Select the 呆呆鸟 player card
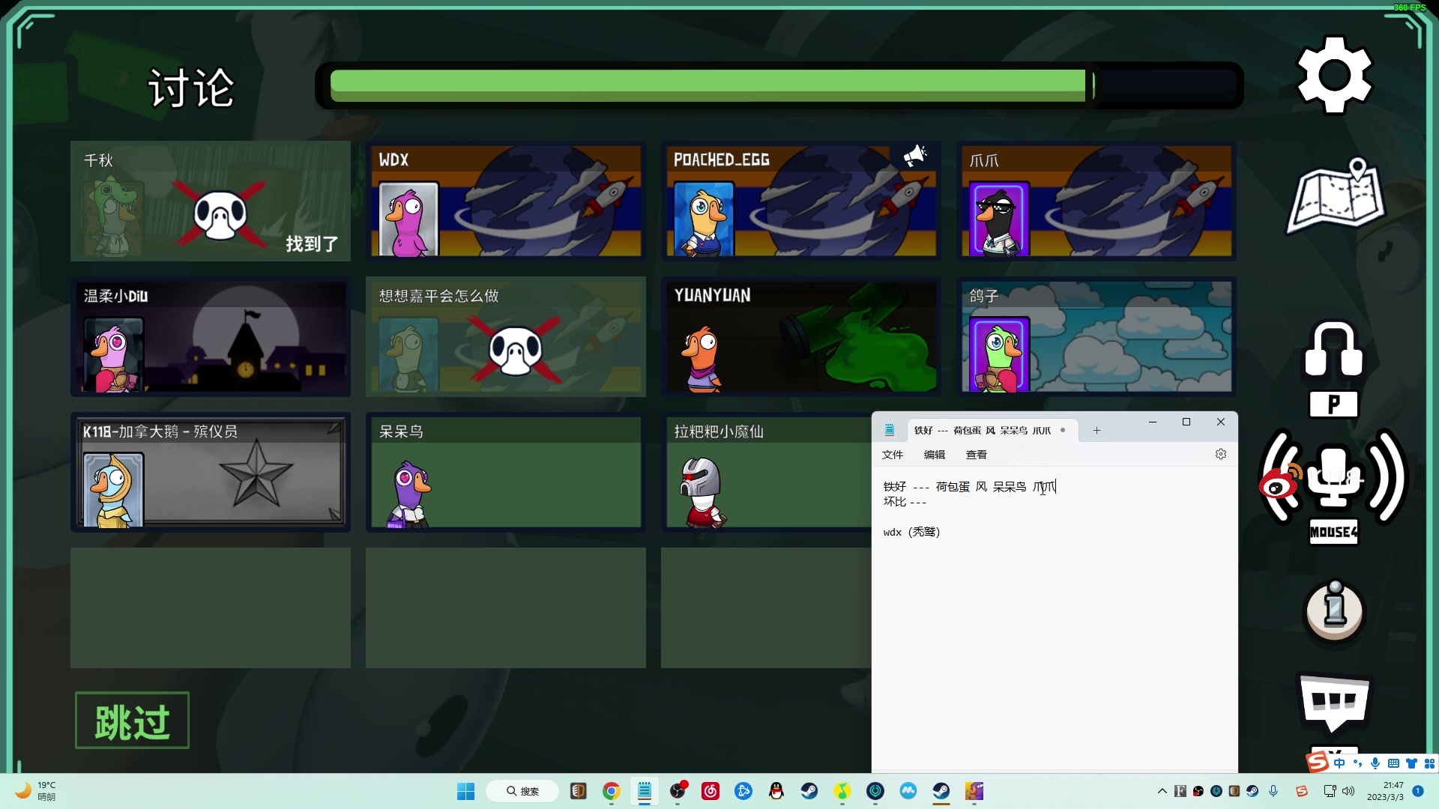This screenshot has height=809, width=1439. tap(506, 472)
